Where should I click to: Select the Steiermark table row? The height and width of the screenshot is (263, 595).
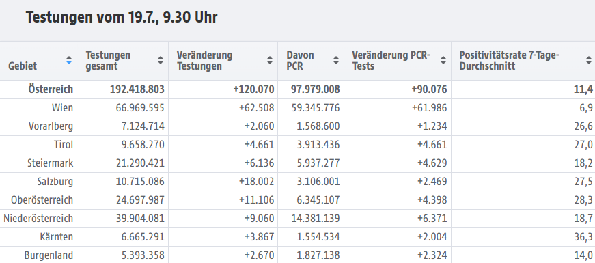[298, 163]
